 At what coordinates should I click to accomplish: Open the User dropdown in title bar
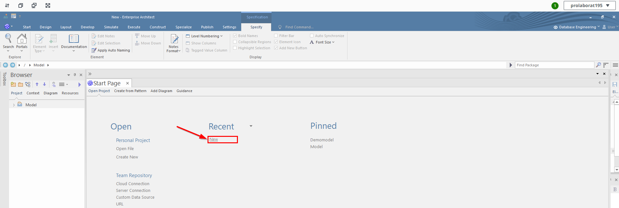(x=611, y=27)
